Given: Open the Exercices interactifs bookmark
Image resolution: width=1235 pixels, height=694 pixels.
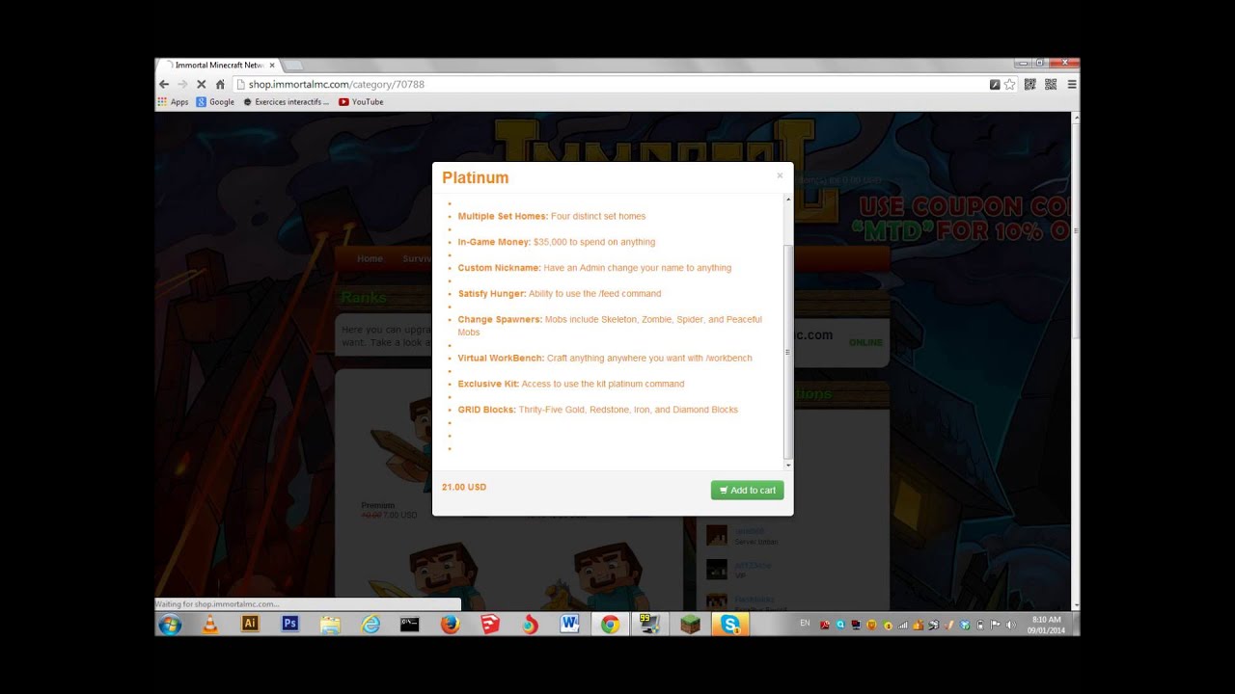Looking at the screenshot, I should click(x=287, y=102).
